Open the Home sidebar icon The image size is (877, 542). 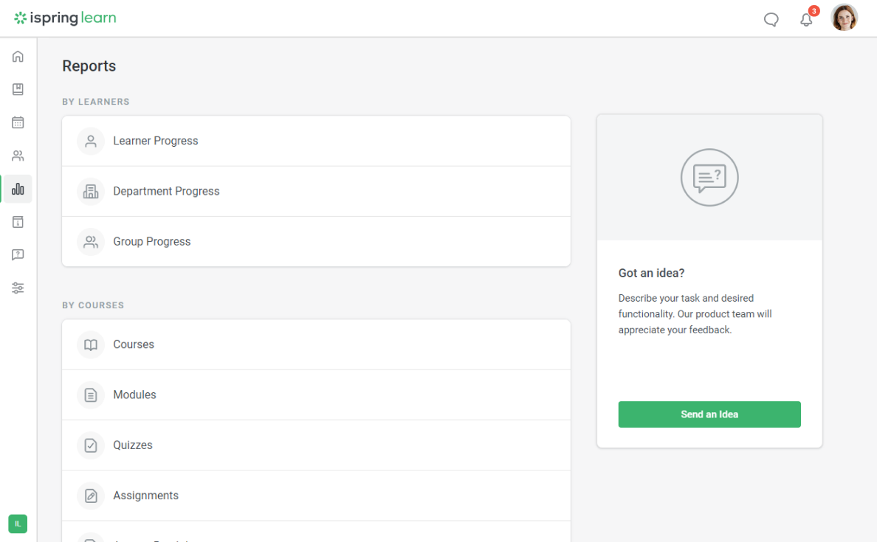tap(18, 56)
